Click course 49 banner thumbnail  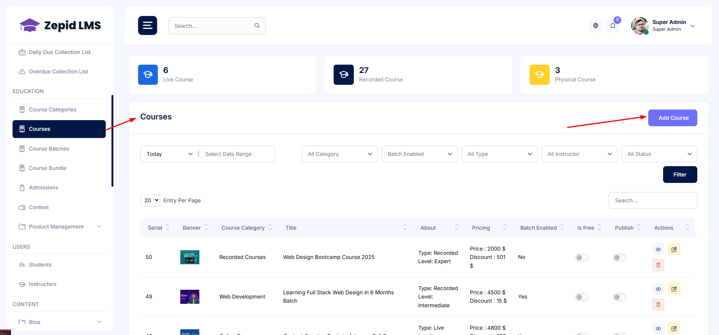[x=190, y=297]
